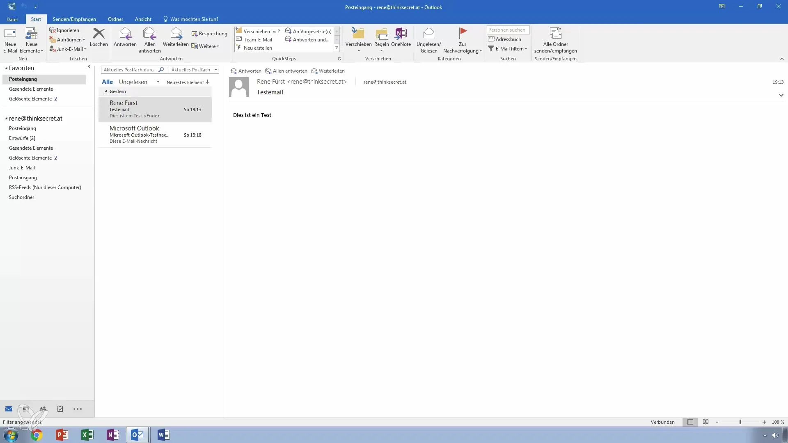Adjust the zoom slider handle
The width and height of the screenshot is (788, 443).
740,422
